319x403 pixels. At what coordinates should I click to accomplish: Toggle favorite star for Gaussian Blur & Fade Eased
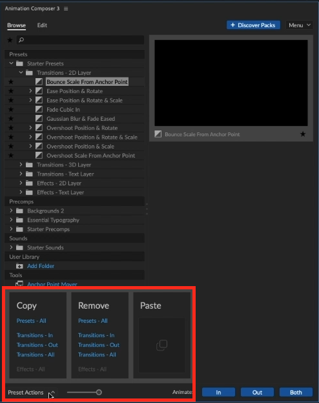11,119
